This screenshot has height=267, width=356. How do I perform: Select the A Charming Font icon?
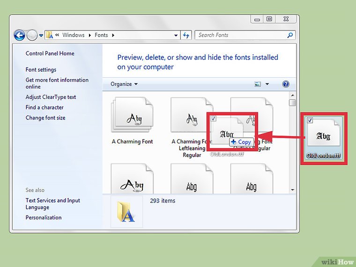pyautogui.click(x=132, y=117)
